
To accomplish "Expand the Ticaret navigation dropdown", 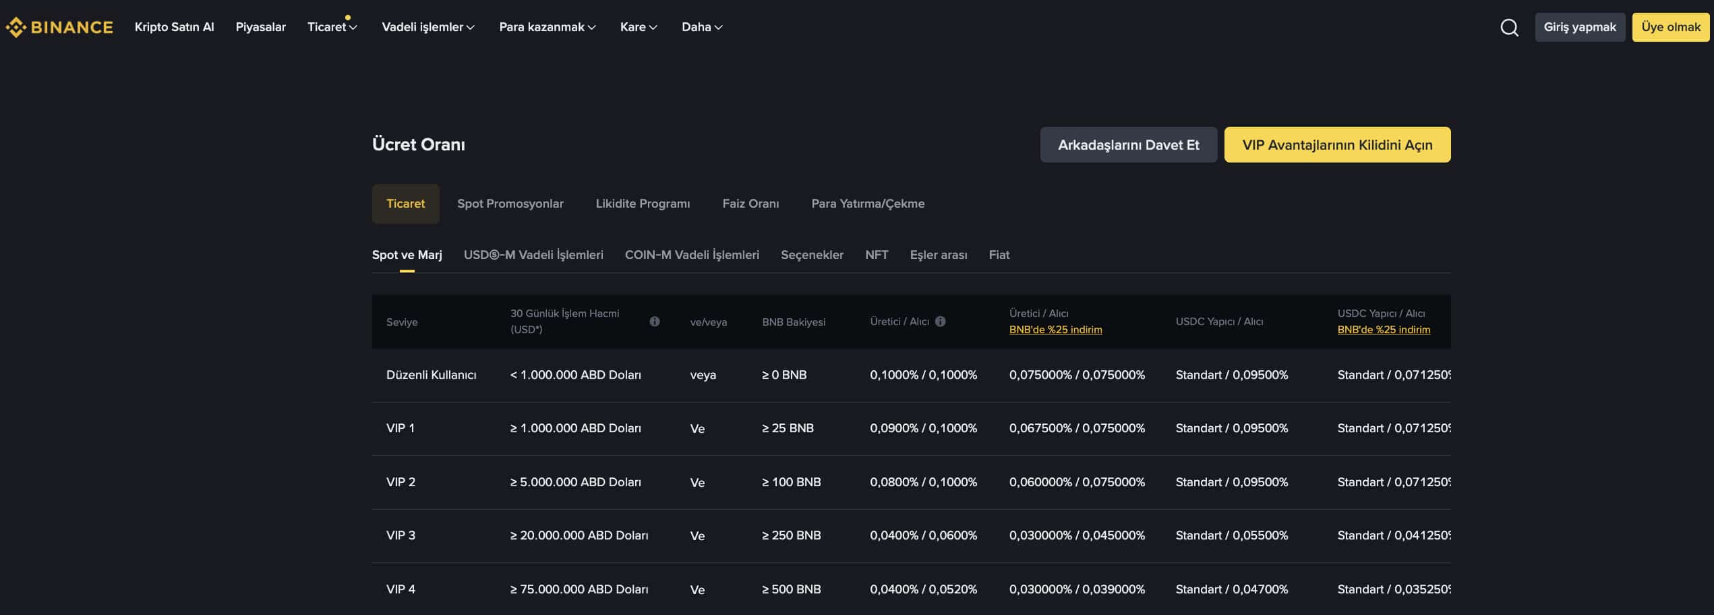I will (x=332, y=26).
